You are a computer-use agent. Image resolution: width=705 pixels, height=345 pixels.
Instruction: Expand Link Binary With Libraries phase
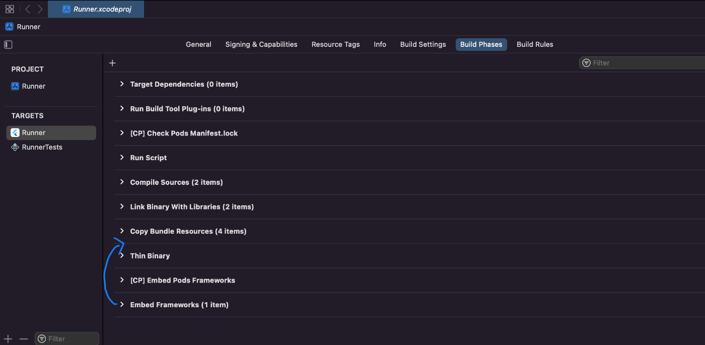122,206
